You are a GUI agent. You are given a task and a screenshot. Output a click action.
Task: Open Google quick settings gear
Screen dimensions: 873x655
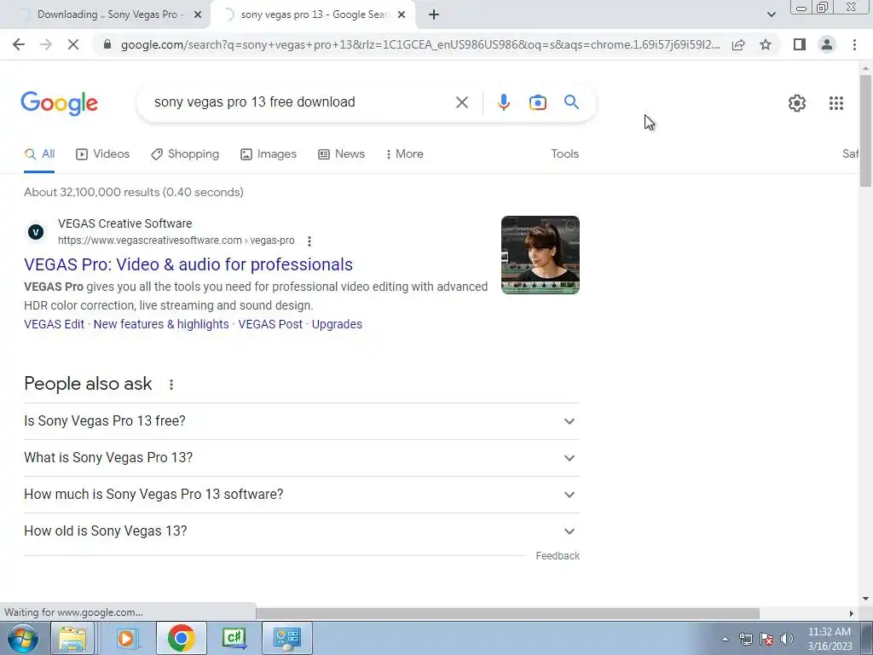tap(797, 103)
